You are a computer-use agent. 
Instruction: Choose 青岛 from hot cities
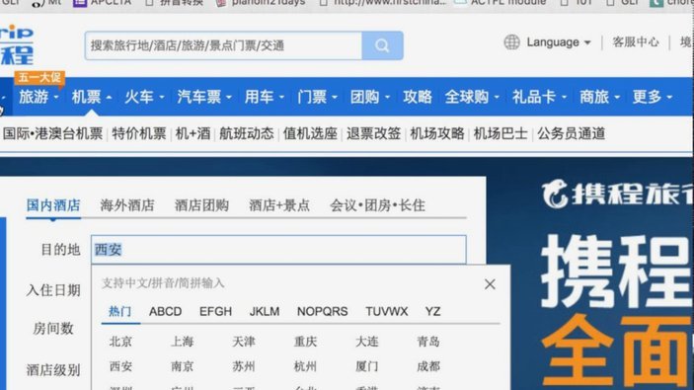click(x=428, y=342)
